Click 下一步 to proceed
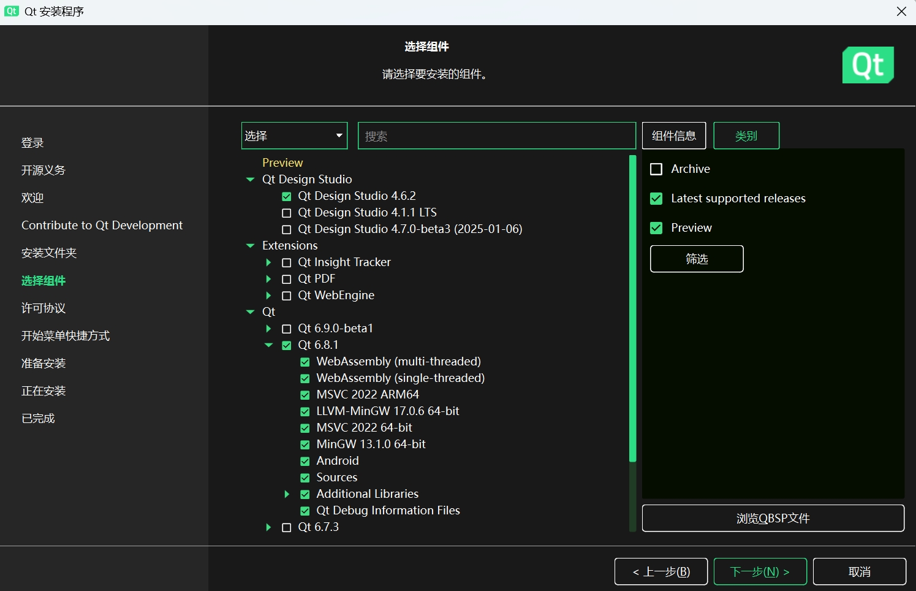Viewport: 916px width, 591px height. 760,571
